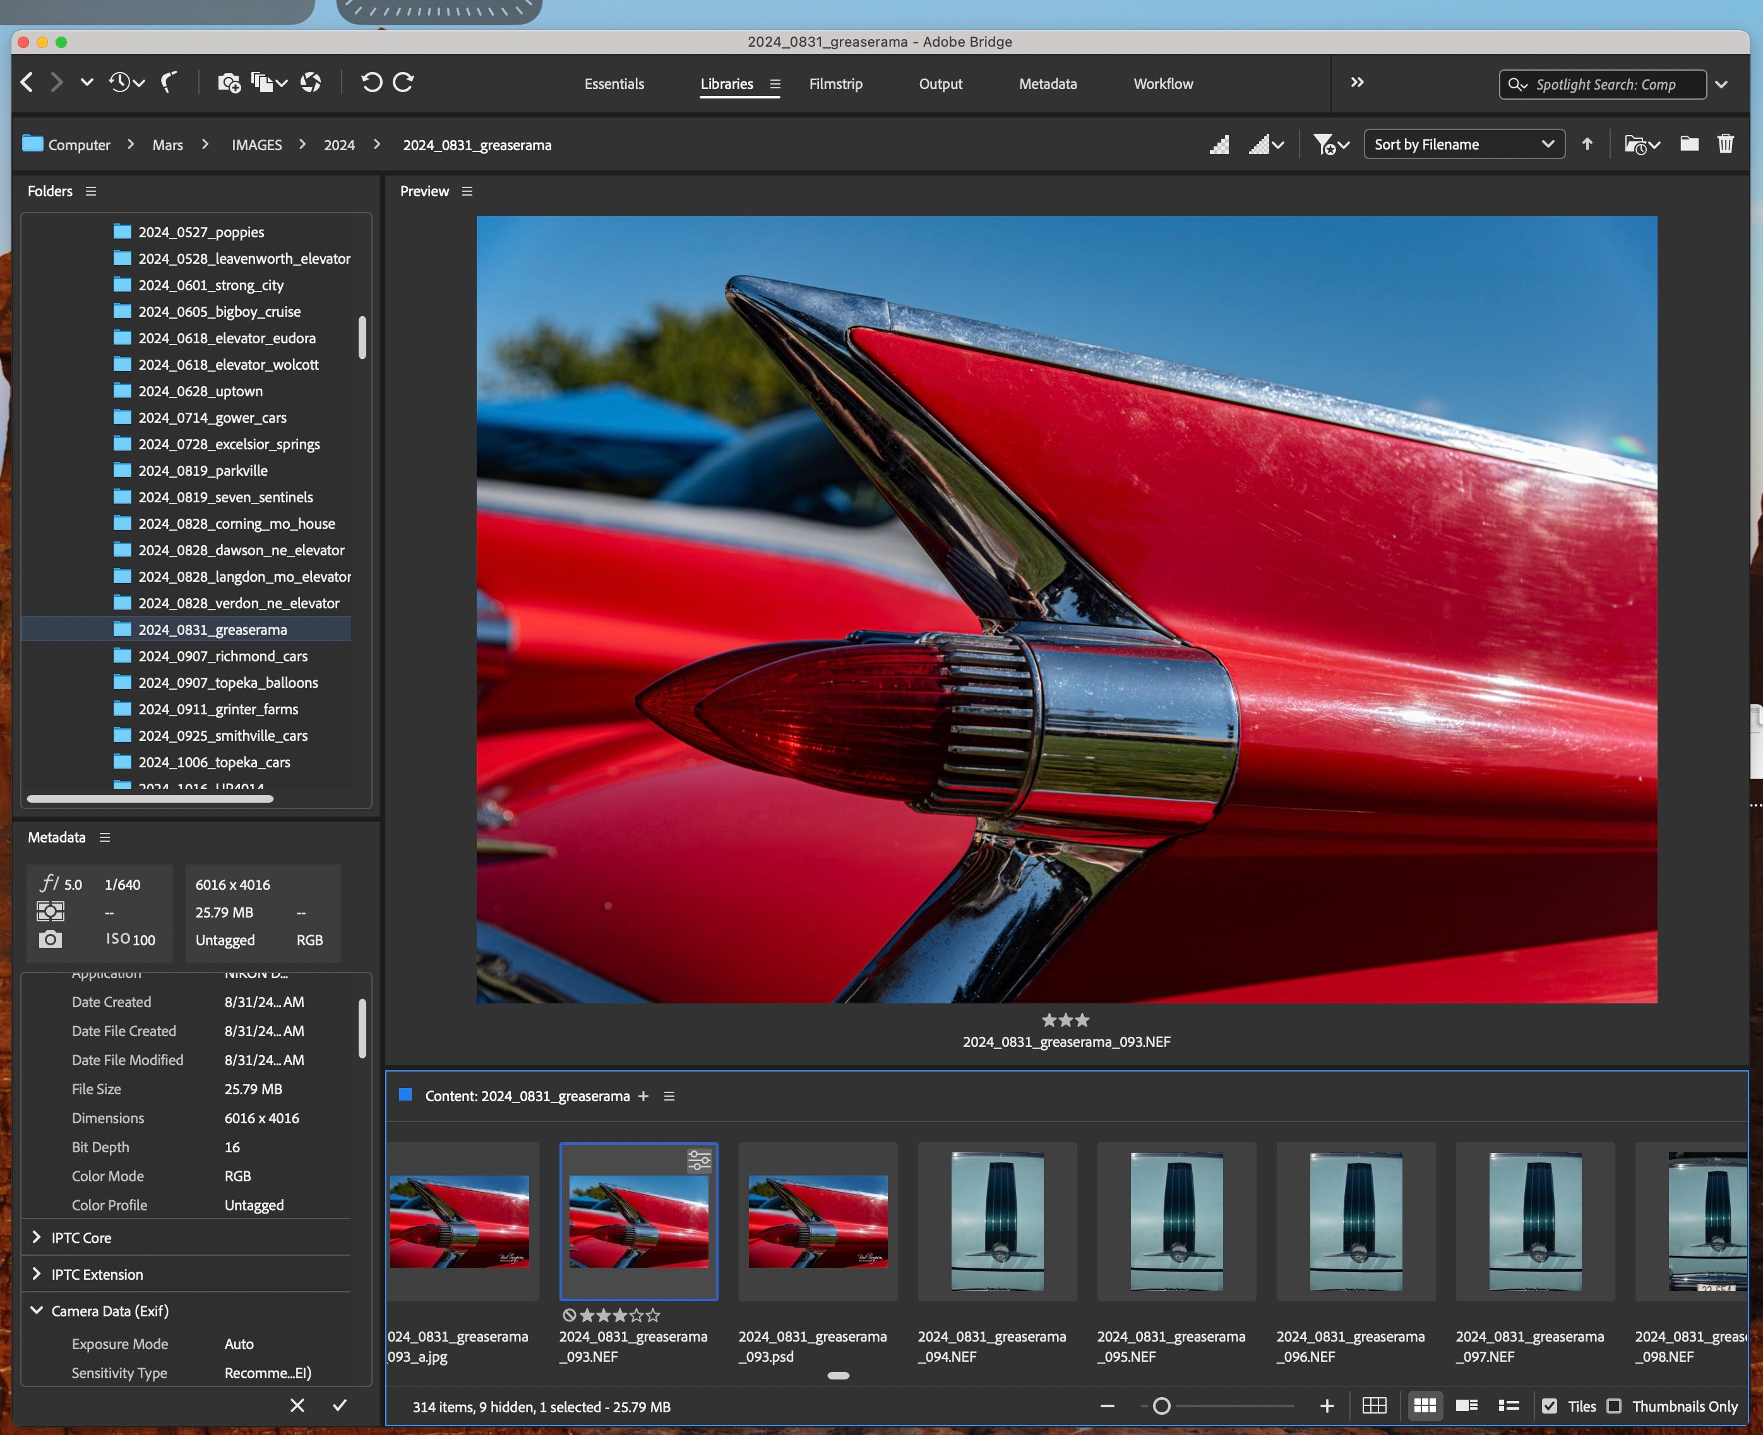Viewport: 1763px width, 1435px height.
Task: Open Sort by Filename dropdown
Action: 1464,145
